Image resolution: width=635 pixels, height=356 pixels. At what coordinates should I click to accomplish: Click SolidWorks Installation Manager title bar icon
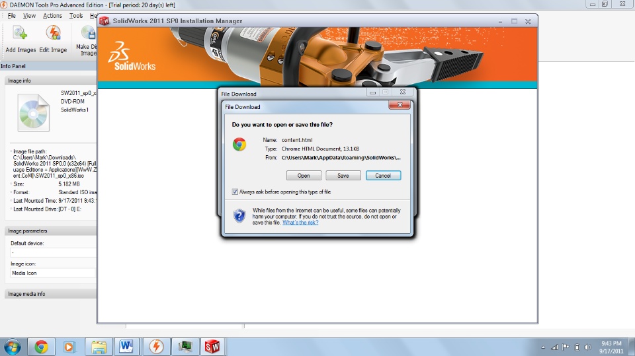(x=105, y=21)
